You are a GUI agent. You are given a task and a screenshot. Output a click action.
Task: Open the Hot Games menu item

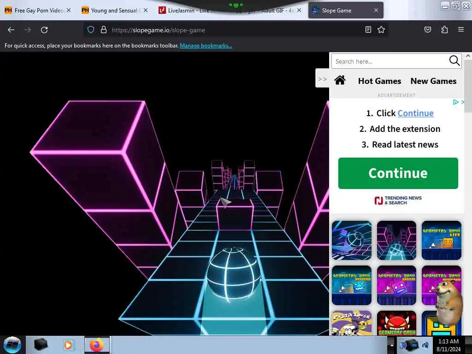click(379, 81)
